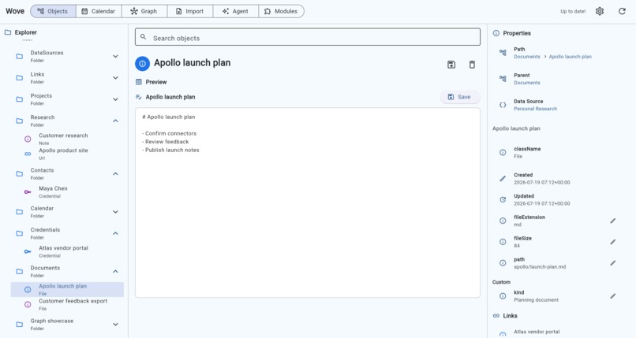The image size is (636, 338).
Task: Click the className info icon
Action: pyautogui.click(x=503, y=153)
